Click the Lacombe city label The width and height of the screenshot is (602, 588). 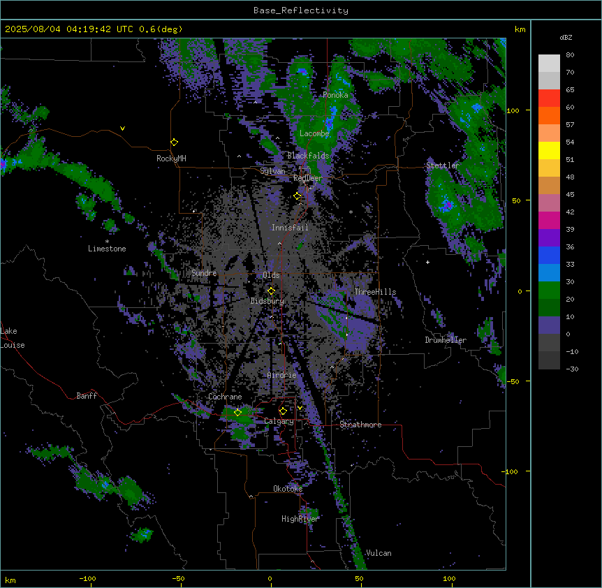[314, 133]
